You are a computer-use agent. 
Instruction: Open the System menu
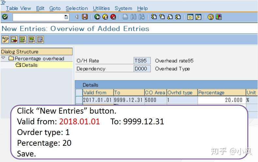point(123,8)
